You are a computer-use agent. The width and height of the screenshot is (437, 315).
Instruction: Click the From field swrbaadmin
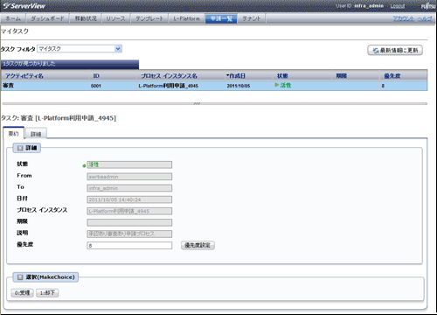point(129,177)
